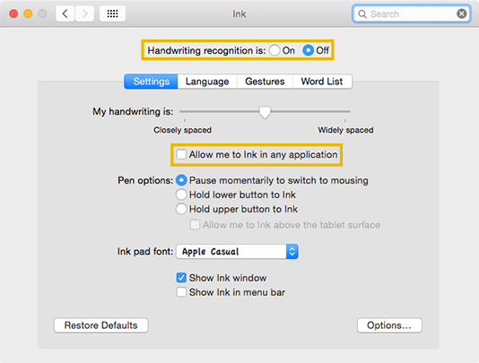
Task: Open the Ink pad font dropdown
Action: point(237,252)
